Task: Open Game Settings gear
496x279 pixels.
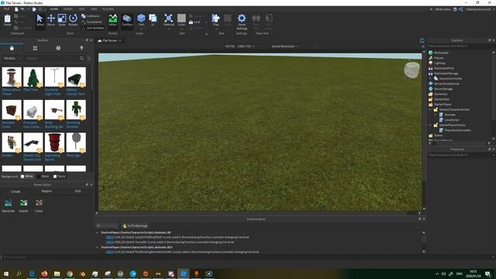Action: pyautogui.click(x=242, y=21)
